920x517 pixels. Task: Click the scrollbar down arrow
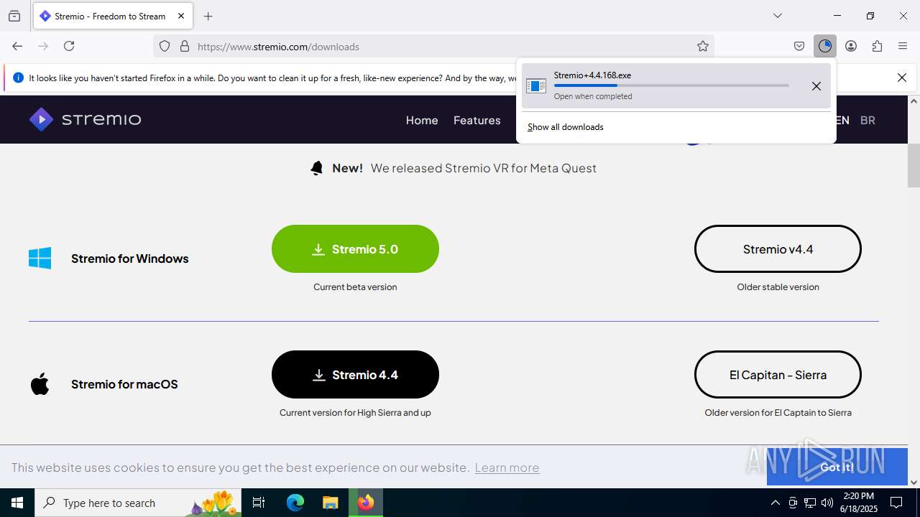click(914, 482)
